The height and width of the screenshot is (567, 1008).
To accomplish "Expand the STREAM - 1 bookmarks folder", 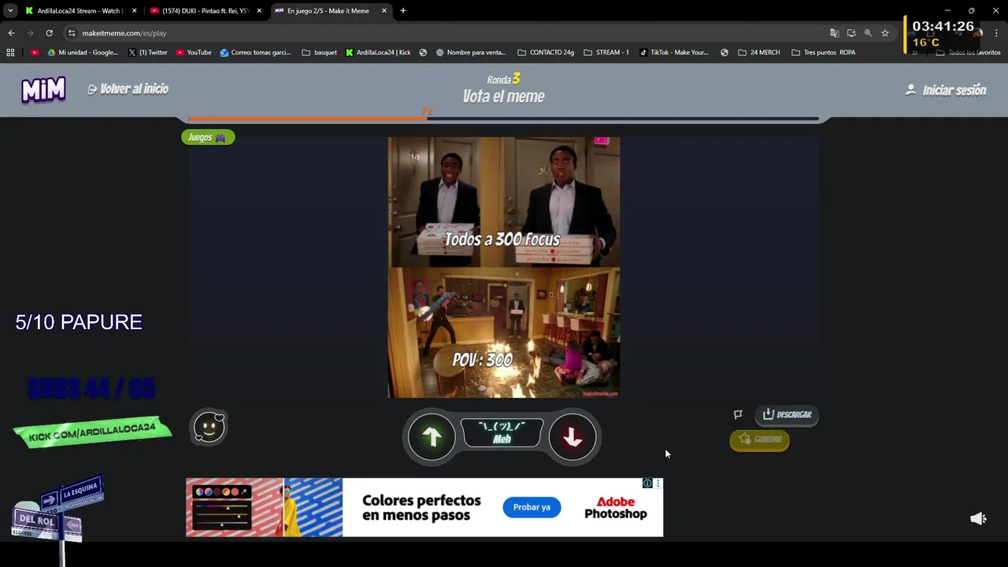I will (x=606, y=53).
